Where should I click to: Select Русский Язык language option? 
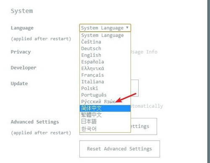[105, 102]
